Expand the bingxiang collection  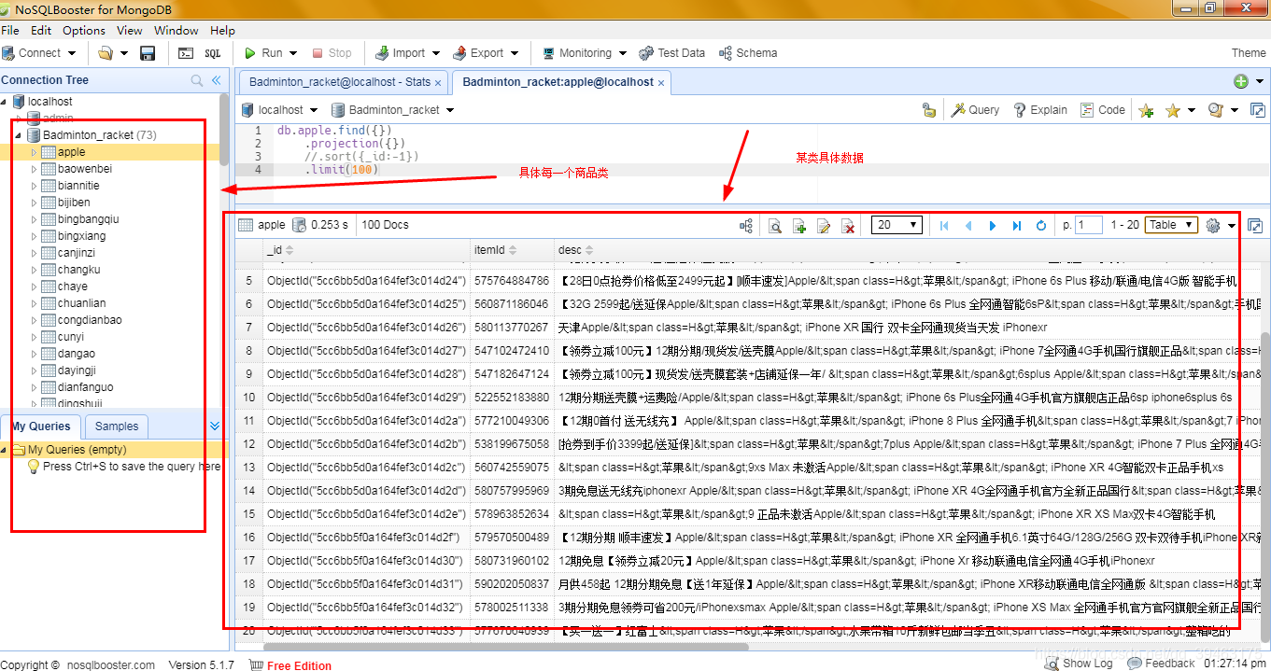pos(35,236)
